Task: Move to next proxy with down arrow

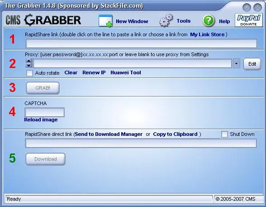Action: click(29, 65)
